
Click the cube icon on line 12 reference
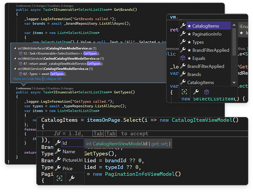pos(20,53)
